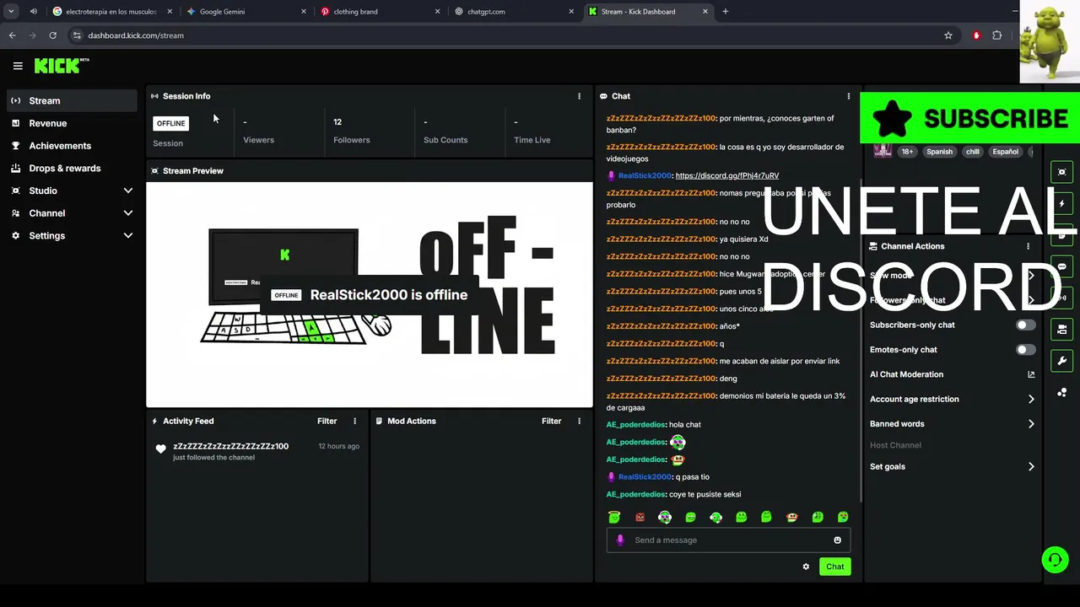Click follower name in Activity Feed
Image resolution: width=1080 pixels, height=607 pixels.
point(230,446)
